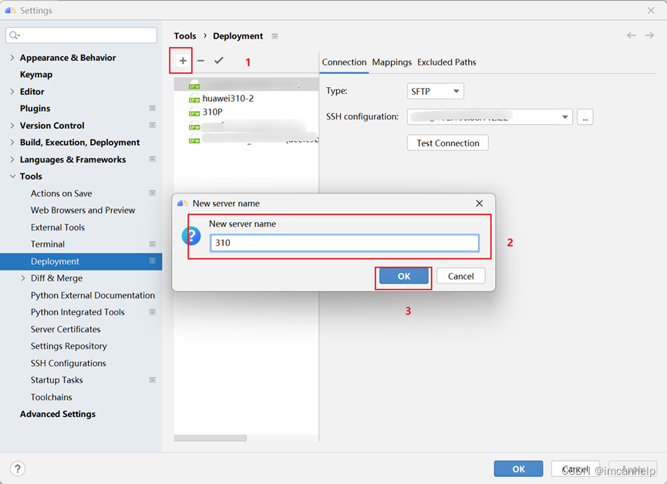Click the back navigation arrow

coord(631,35)
